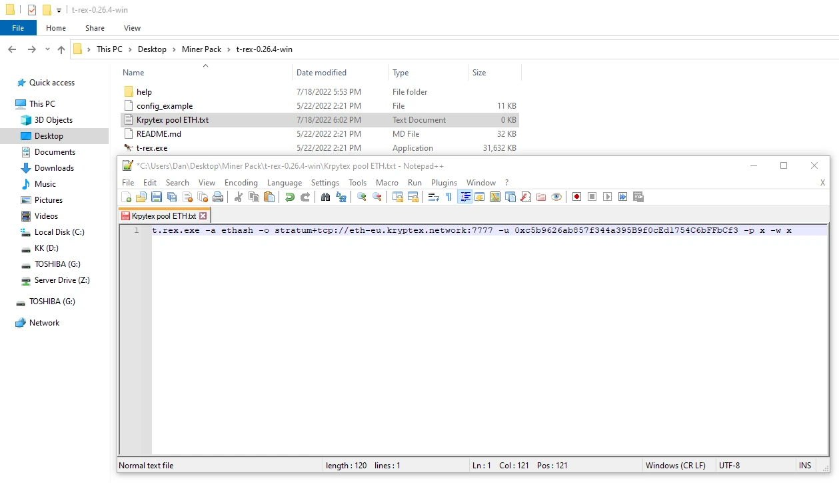
Task: Open Find with the binoculars icon
Action: pyautogui.click(x=325, y=197)
